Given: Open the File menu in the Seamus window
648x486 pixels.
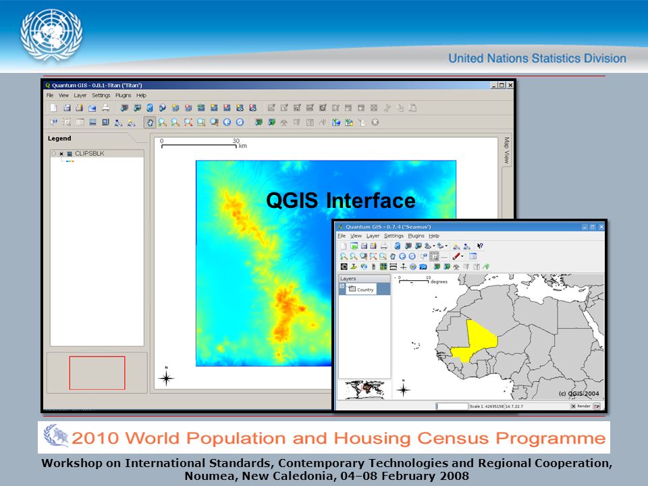Looking at the screenshot, I should point(342,236).
